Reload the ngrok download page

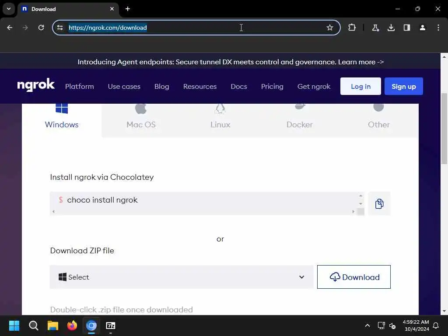pos(41,28)
